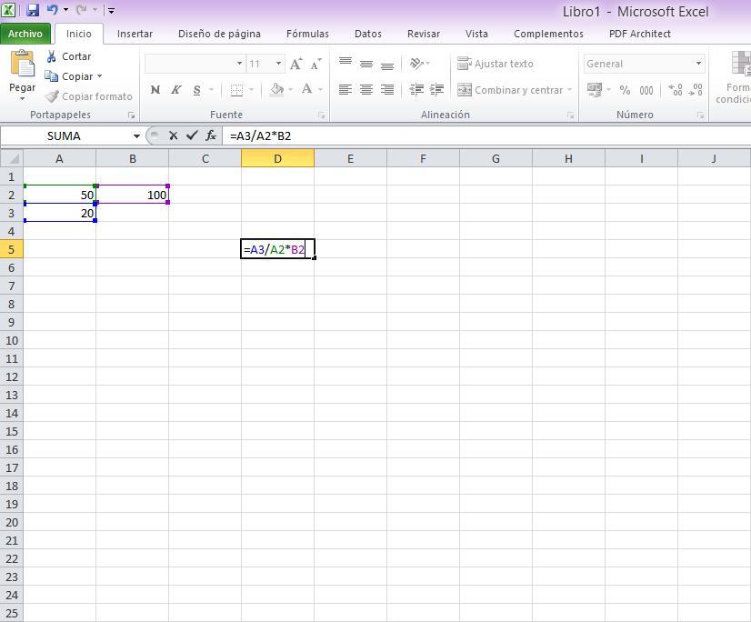
Task: Click the percent style icon
Action: (625, 90)
